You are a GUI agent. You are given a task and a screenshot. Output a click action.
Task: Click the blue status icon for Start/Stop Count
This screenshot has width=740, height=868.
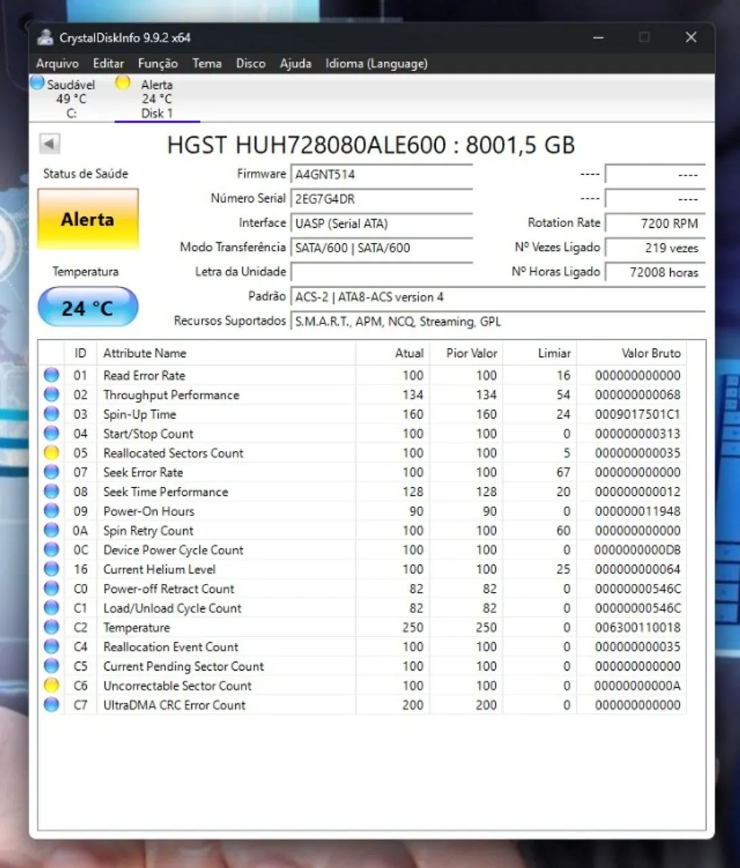[52, 433]
